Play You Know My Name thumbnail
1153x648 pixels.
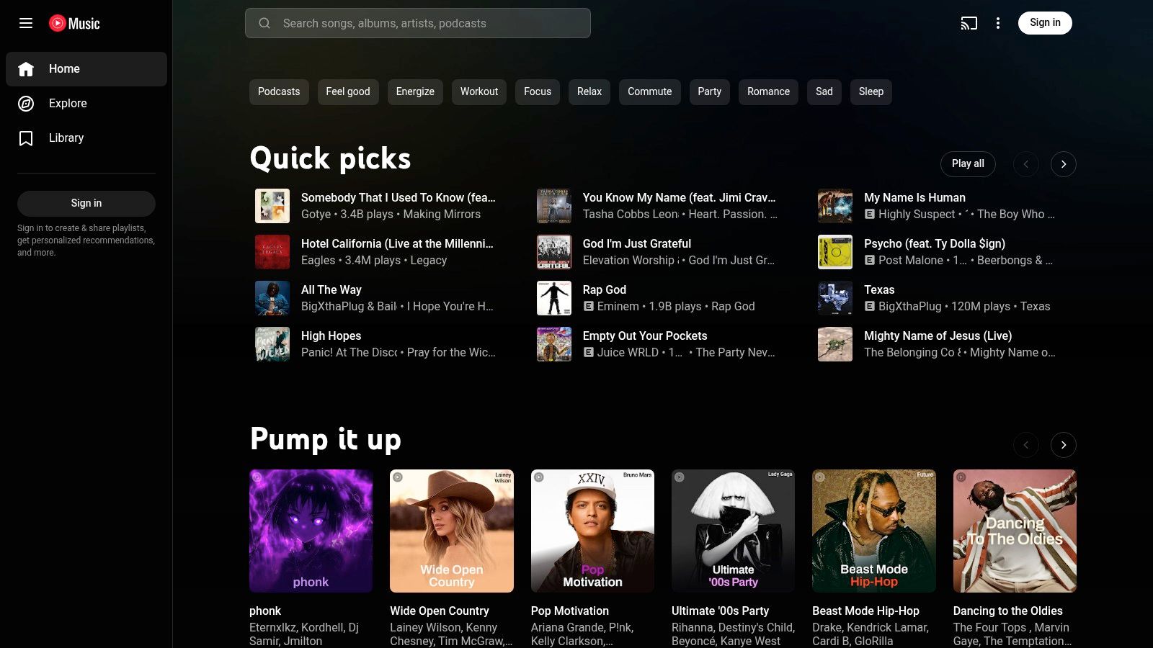[554, 206]
